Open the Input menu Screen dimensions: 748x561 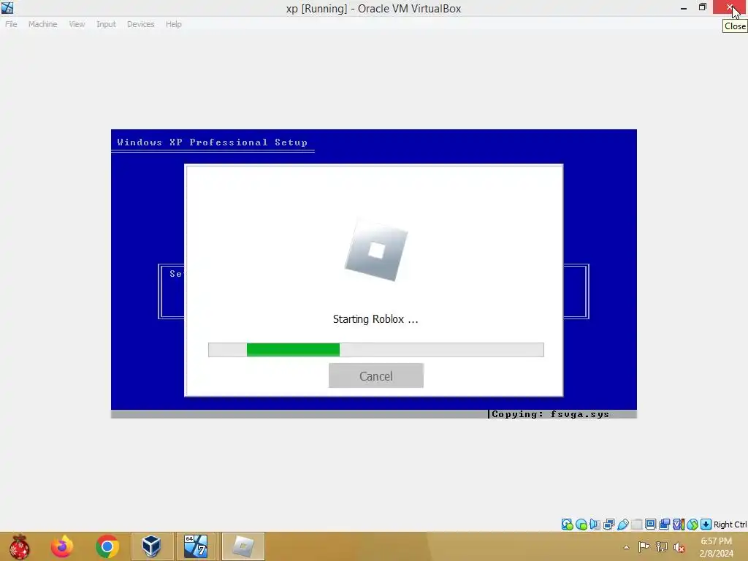(x=106, y=24)
